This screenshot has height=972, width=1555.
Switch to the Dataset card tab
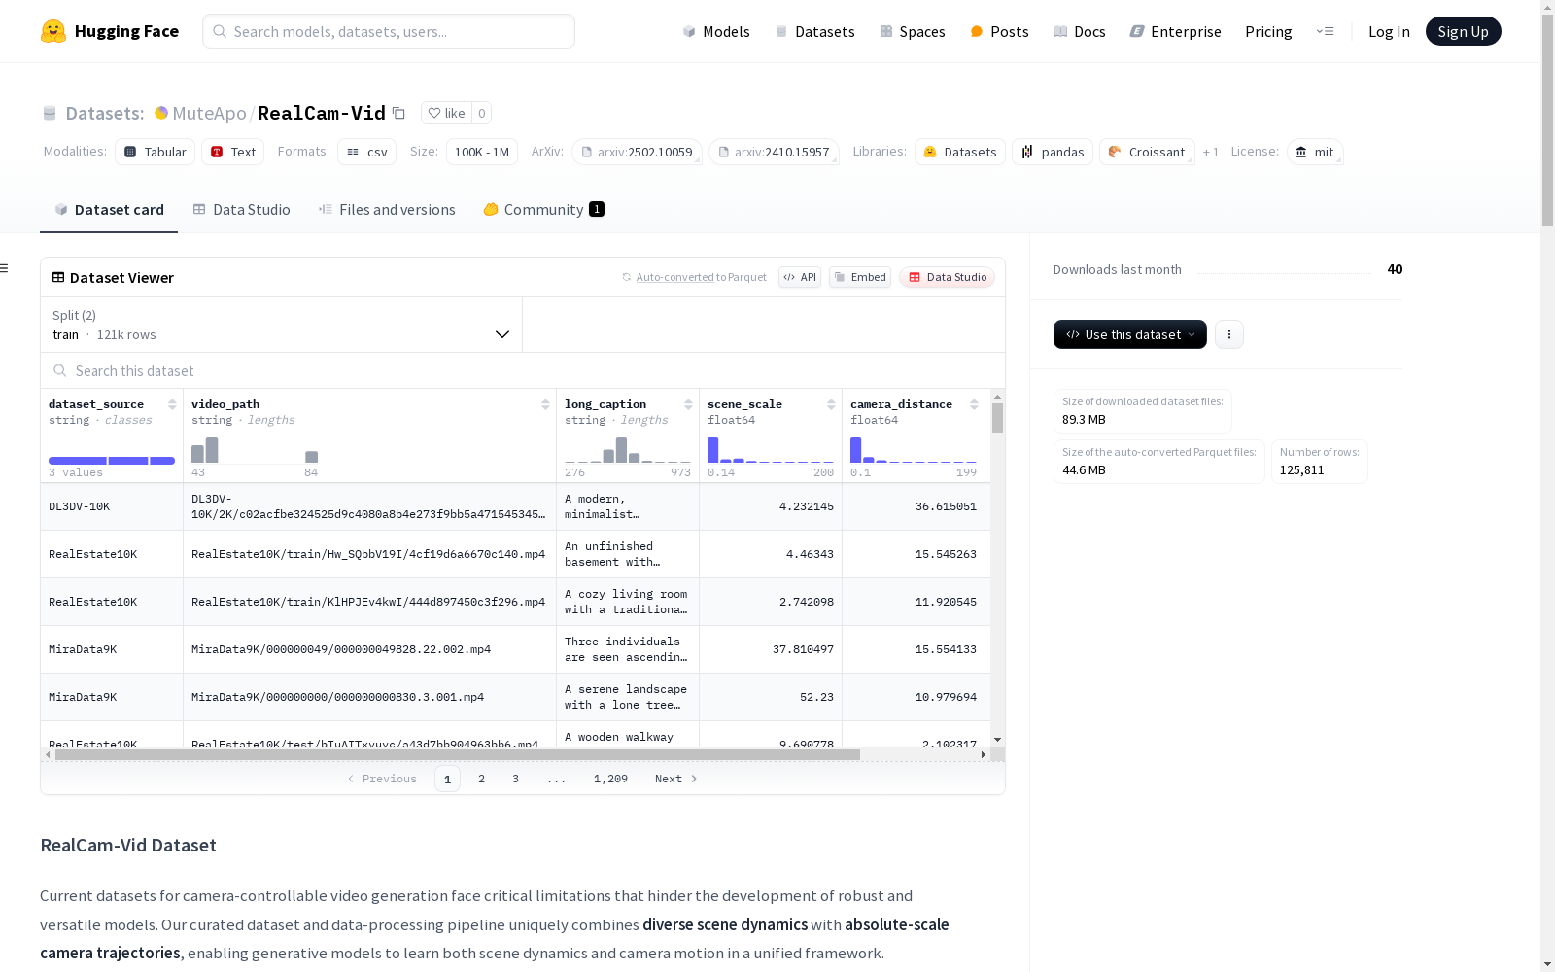pyautogui.click(x=109, y=210)
